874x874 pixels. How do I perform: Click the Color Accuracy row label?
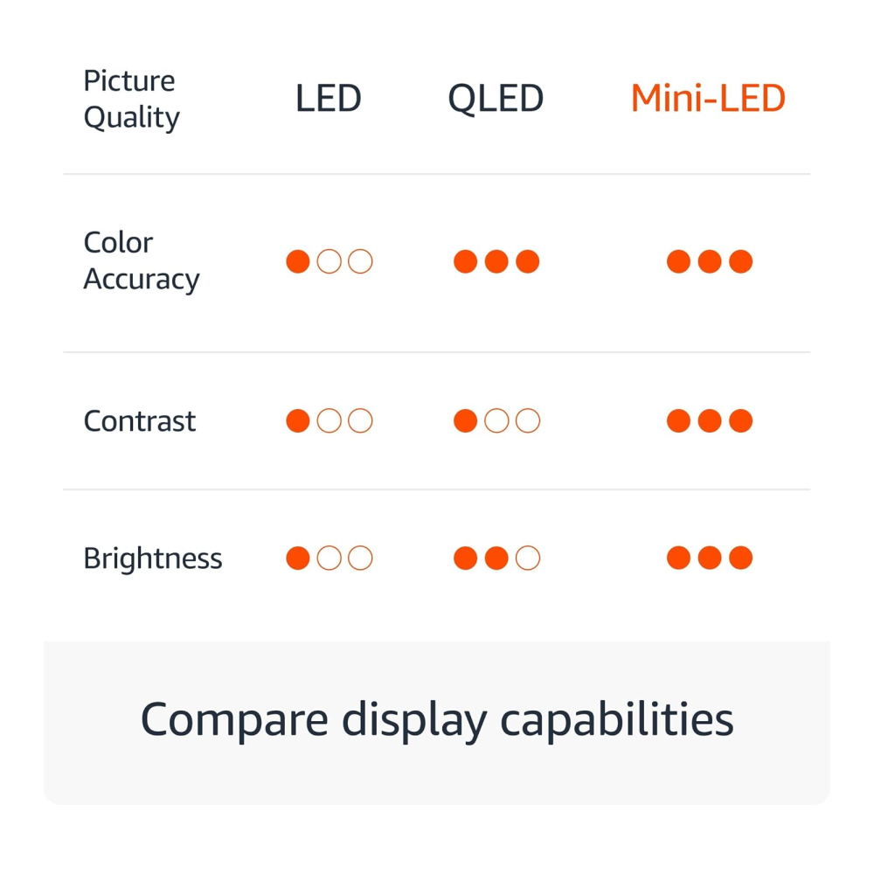[x=141, y=261]
